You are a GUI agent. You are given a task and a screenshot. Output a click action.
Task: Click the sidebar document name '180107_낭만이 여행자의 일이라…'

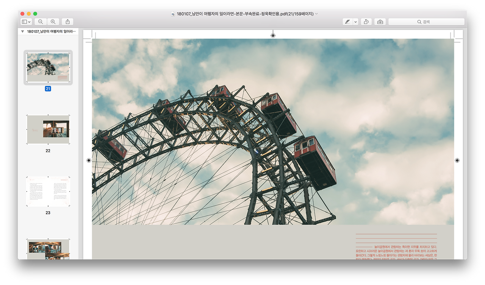pos(52,32)
